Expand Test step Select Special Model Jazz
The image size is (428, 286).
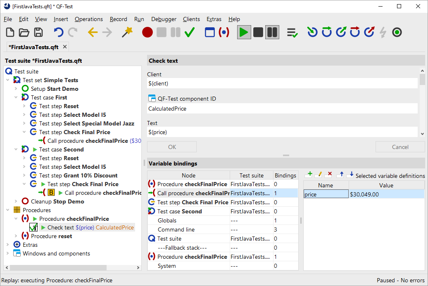click(x=24, y=123)
